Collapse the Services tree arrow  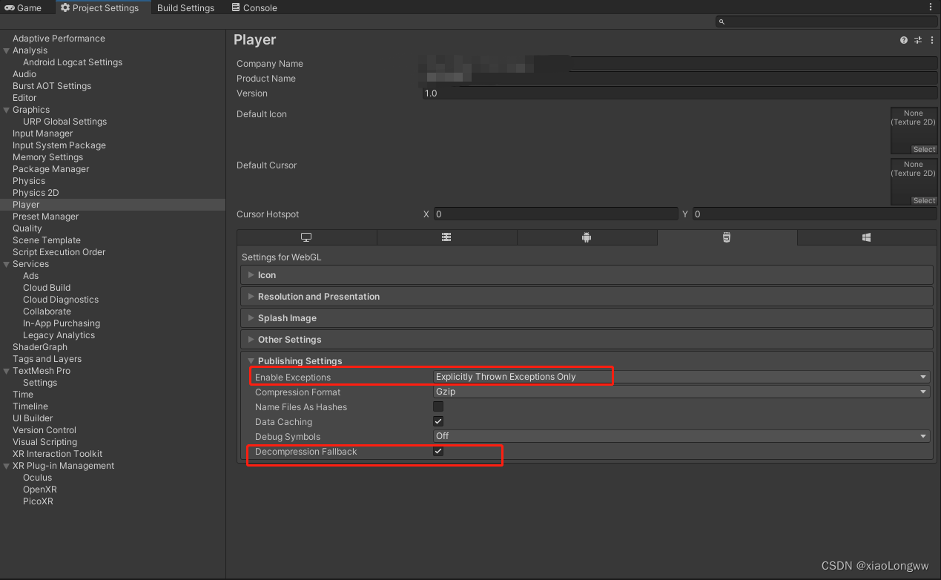coord(7,264)
